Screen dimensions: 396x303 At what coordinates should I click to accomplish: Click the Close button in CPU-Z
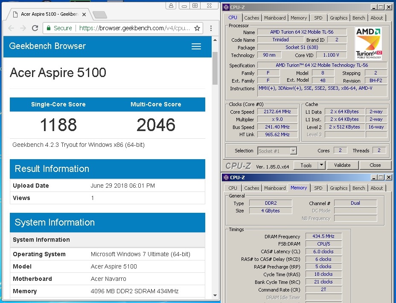point(375,165)
